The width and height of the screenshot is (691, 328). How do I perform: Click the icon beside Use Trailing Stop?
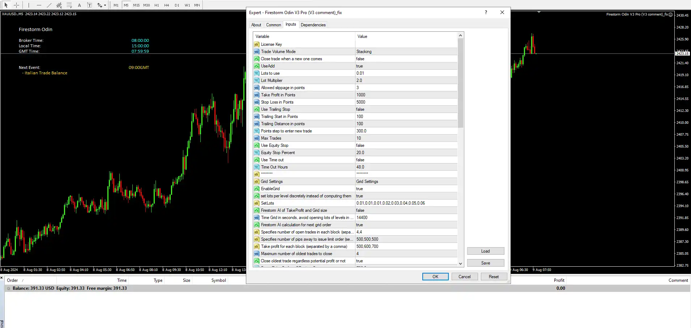point(256,109)
